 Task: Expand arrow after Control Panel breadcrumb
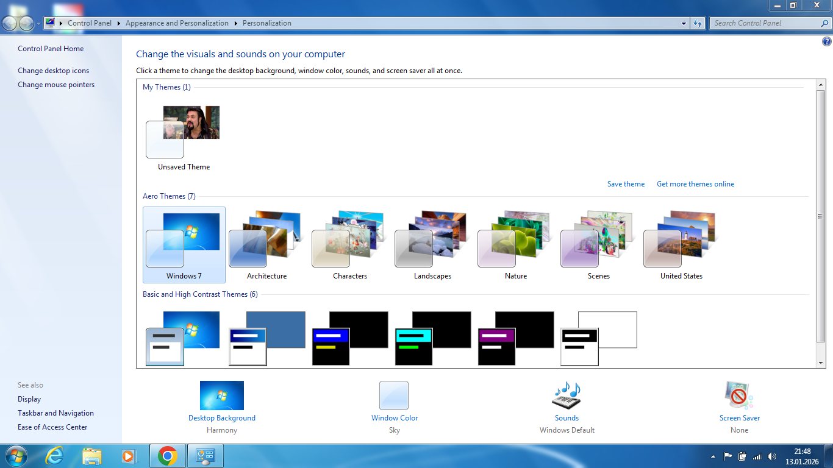point(119,23)
